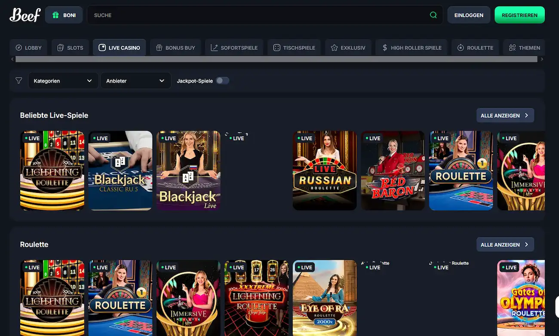Open Live Russian Roulette game

click(x=325, y=171)
